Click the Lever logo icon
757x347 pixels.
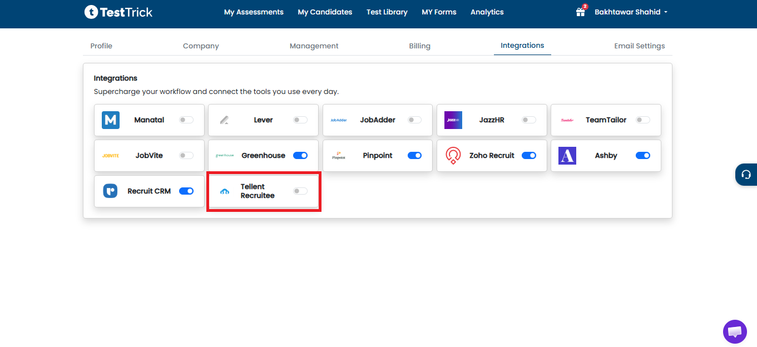224,120
